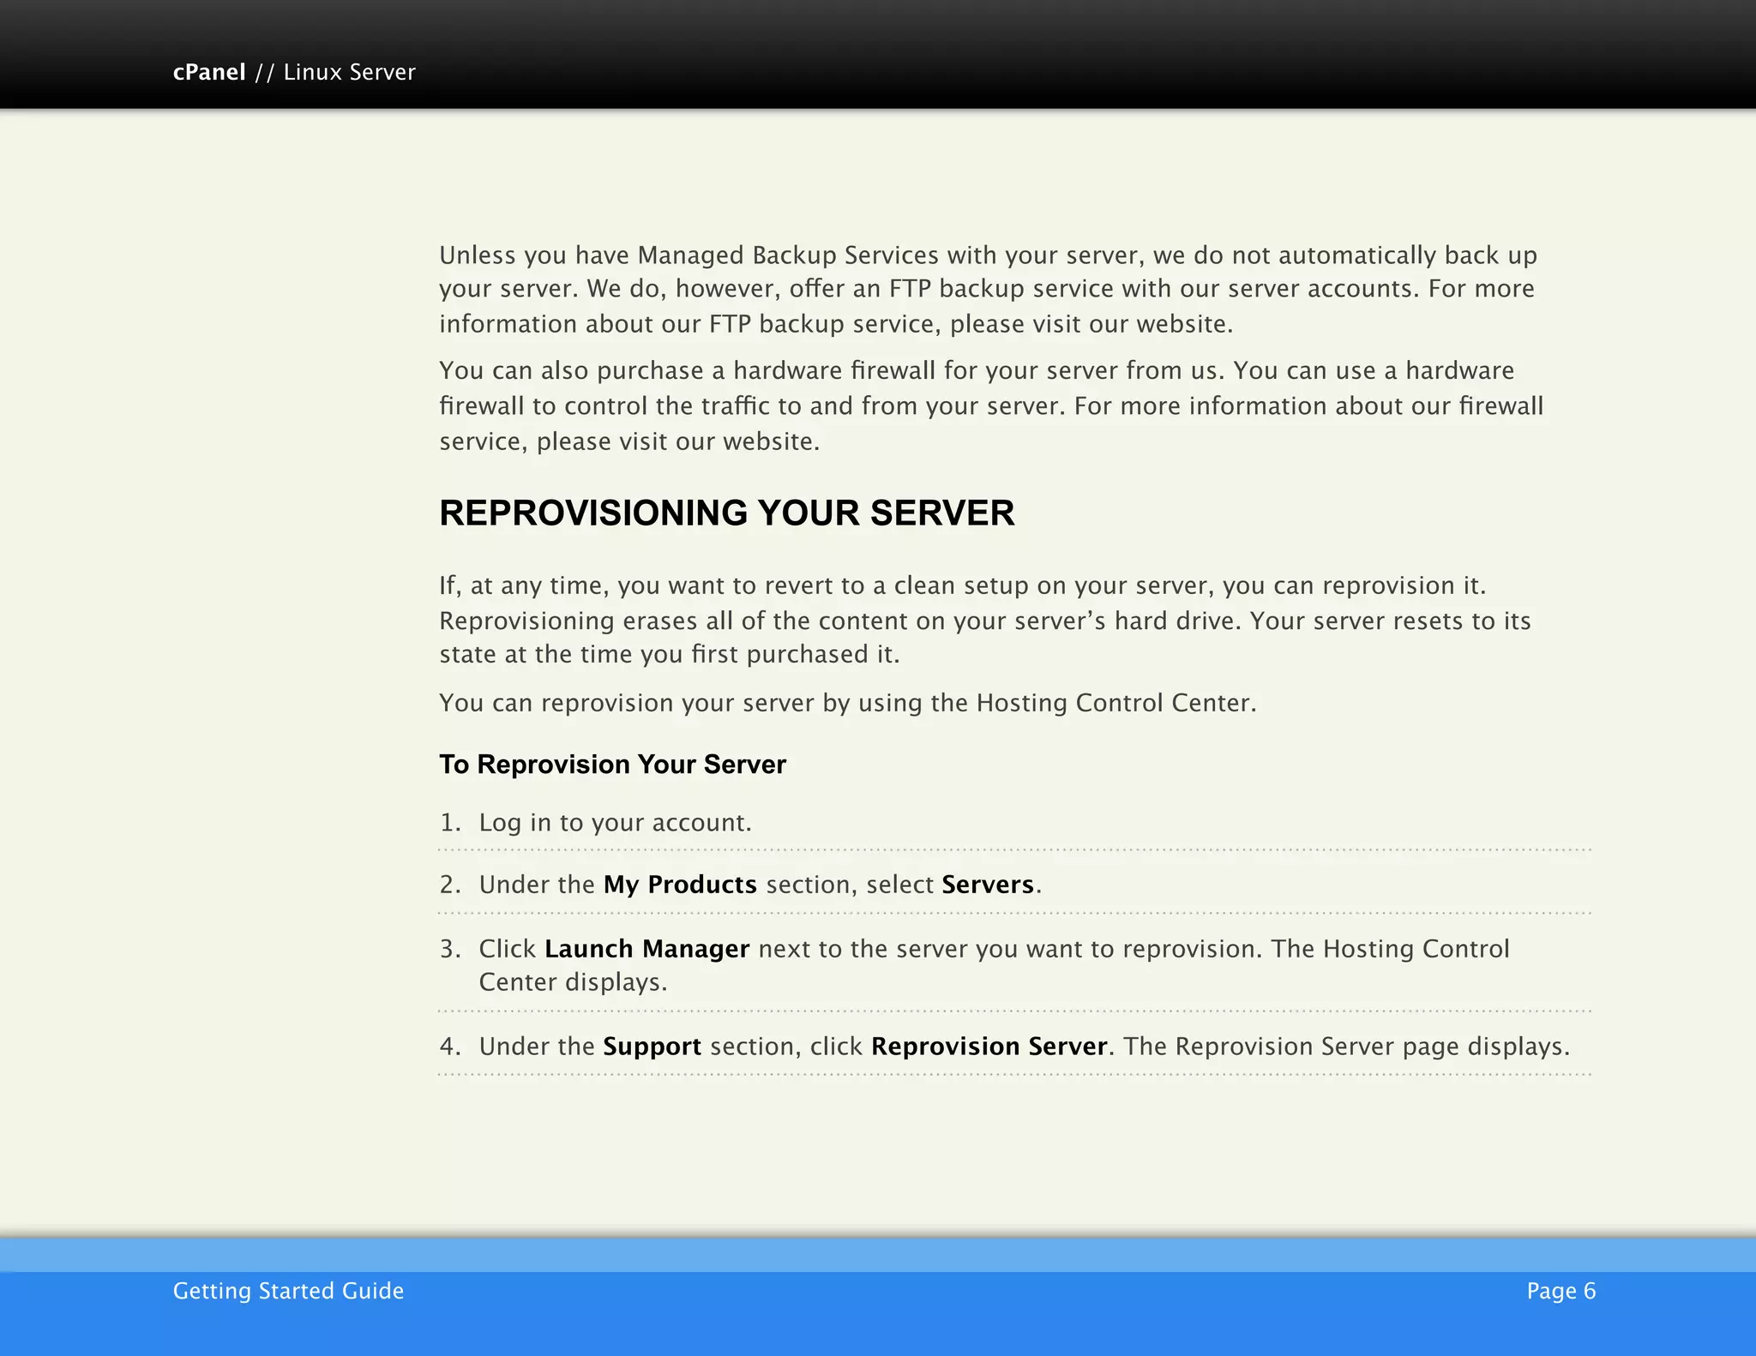Click the bold My Products text
The image size is (1756, 1356).
coord(680,885)
